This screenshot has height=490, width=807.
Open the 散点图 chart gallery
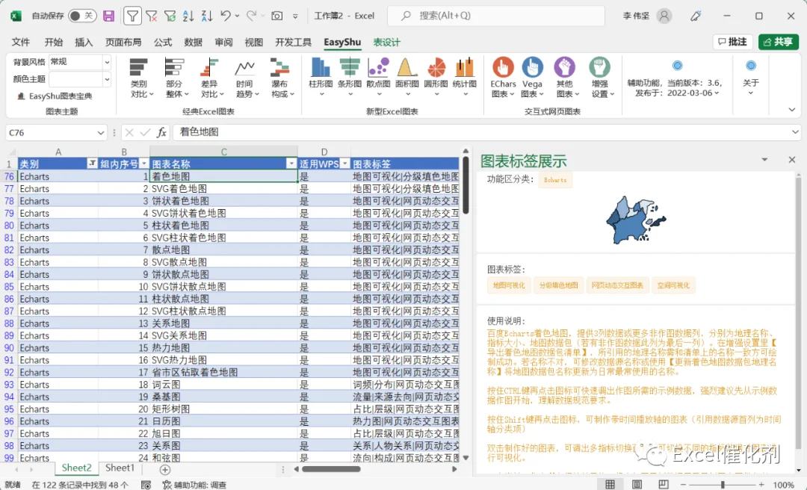378,77
